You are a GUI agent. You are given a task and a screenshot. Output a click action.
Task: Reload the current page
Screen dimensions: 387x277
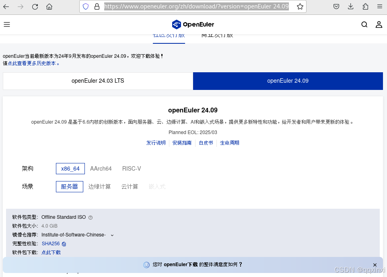[35, 7]
